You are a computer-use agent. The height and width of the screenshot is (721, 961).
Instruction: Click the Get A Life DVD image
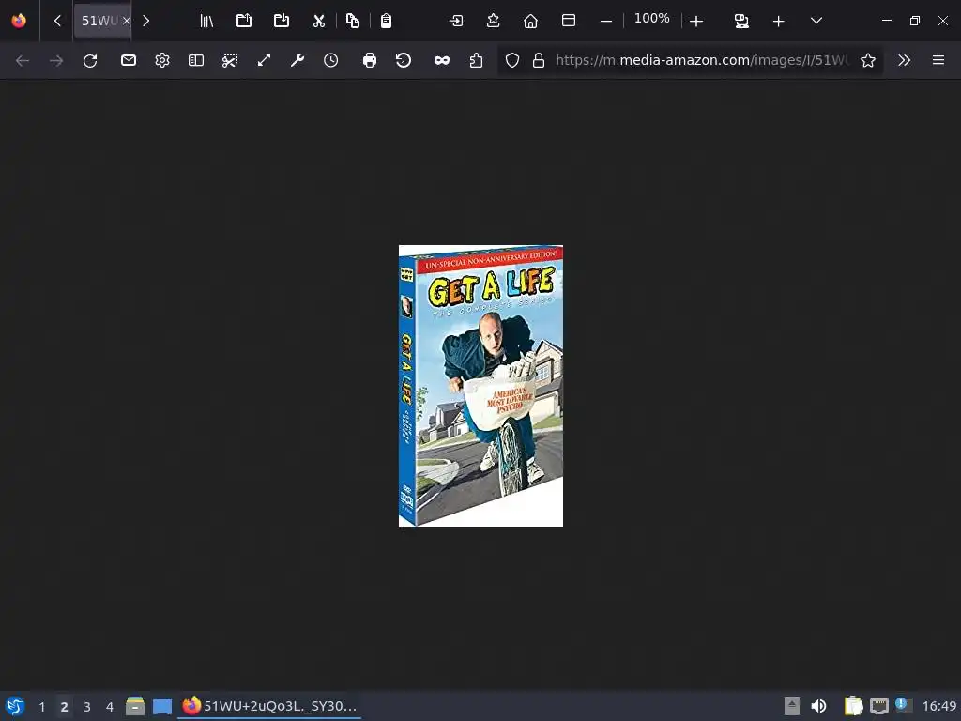click(x=481, y=386)
